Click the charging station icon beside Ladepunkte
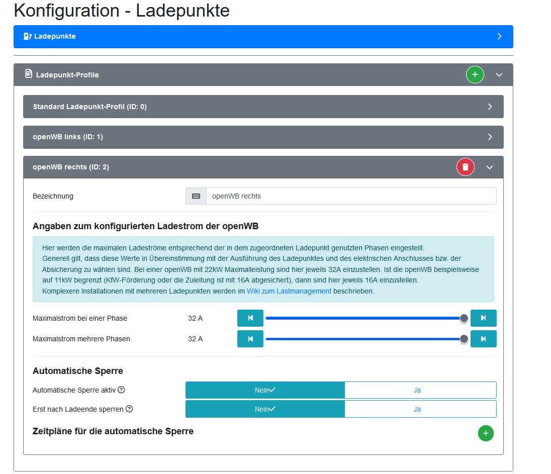 pos(28,36)
